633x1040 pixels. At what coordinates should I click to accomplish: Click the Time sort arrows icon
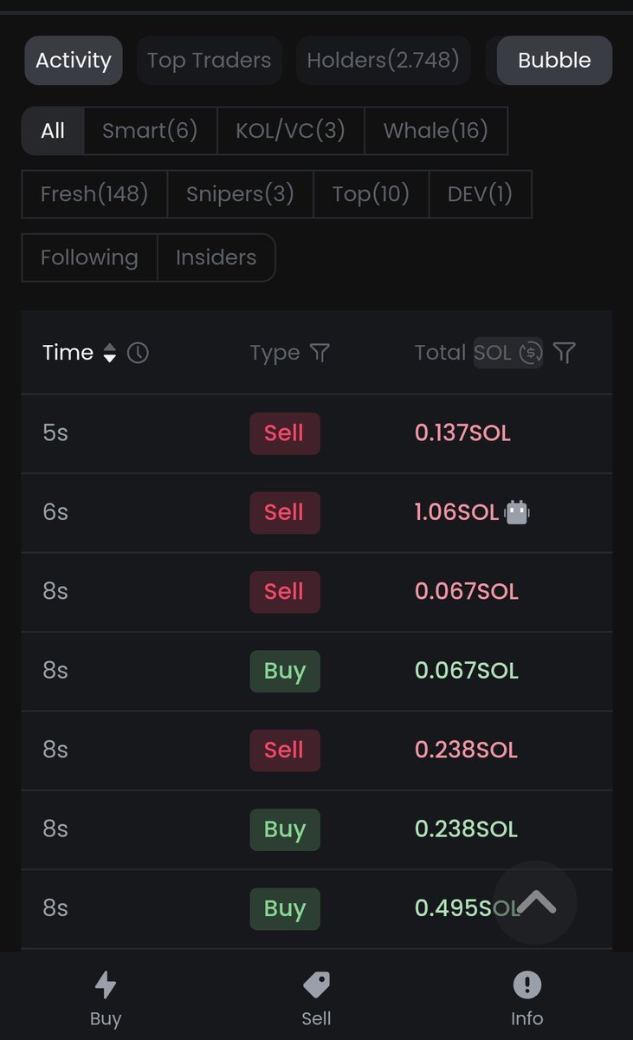pos(109,353)
